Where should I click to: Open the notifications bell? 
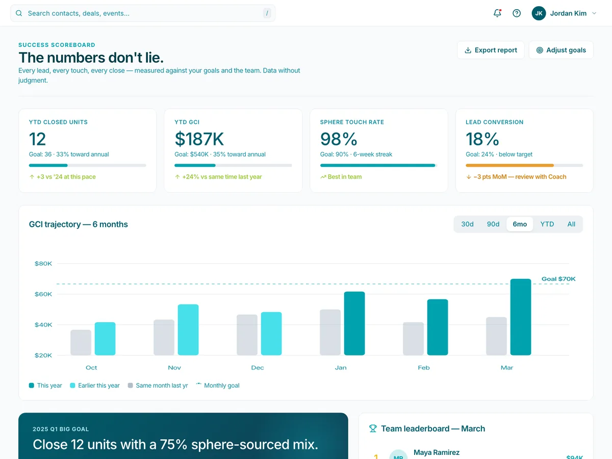[x=497, y=13]
